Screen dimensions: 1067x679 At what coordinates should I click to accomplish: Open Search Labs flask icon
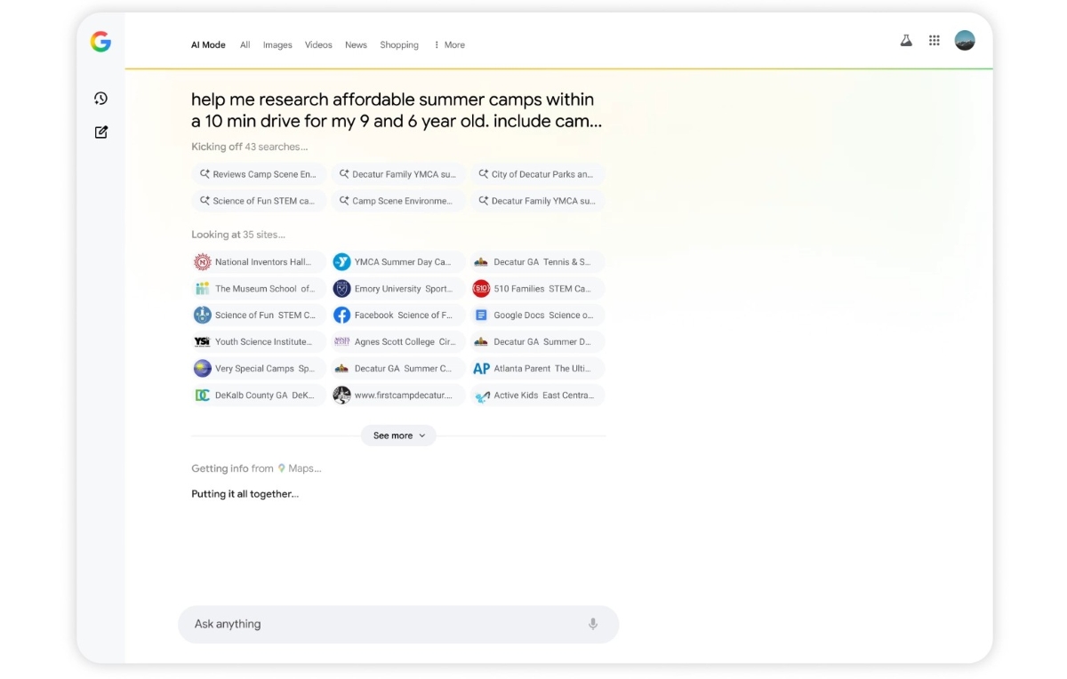tap(906, 40)
